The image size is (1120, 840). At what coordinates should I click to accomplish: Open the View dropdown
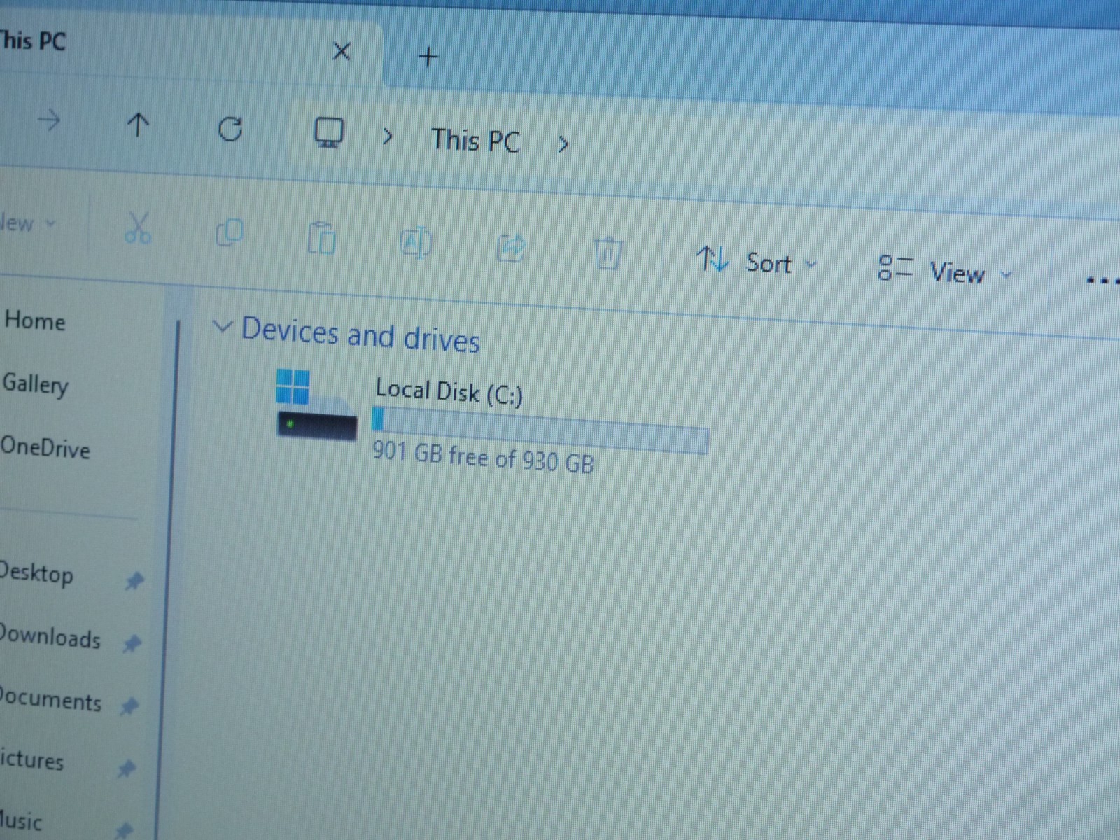(945, 271)
